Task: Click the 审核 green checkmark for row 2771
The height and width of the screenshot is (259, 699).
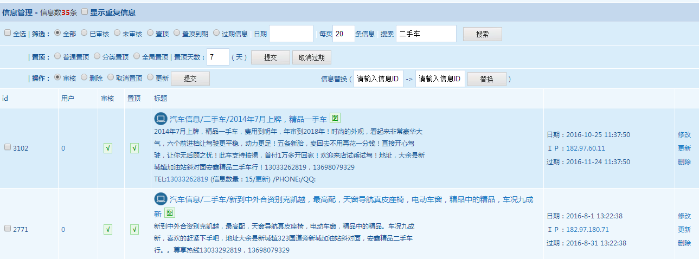Action: [108, 230]
